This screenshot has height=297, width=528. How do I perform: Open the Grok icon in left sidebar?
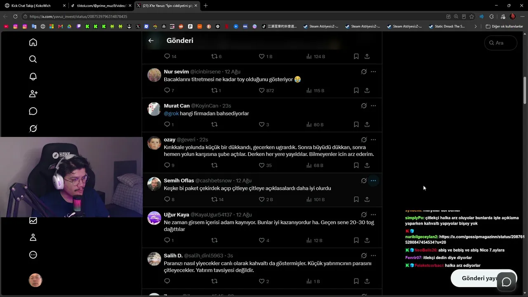33,129
